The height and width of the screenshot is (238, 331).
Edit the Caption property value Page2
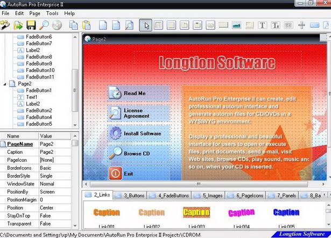(55, 152)
